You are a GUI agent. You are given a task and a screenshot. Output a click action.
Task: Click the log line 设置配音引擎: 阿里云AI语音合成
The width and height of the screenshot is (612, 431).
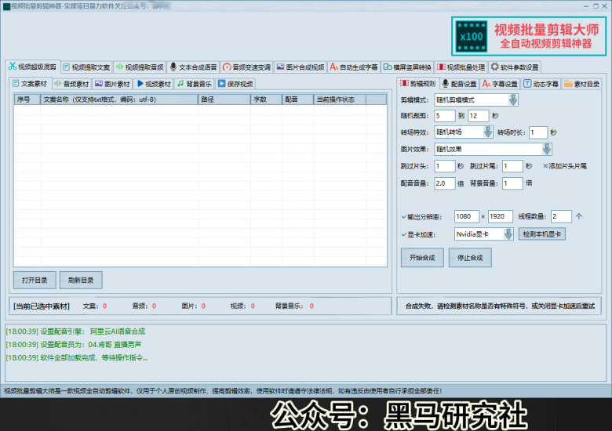tap(75, 331)
